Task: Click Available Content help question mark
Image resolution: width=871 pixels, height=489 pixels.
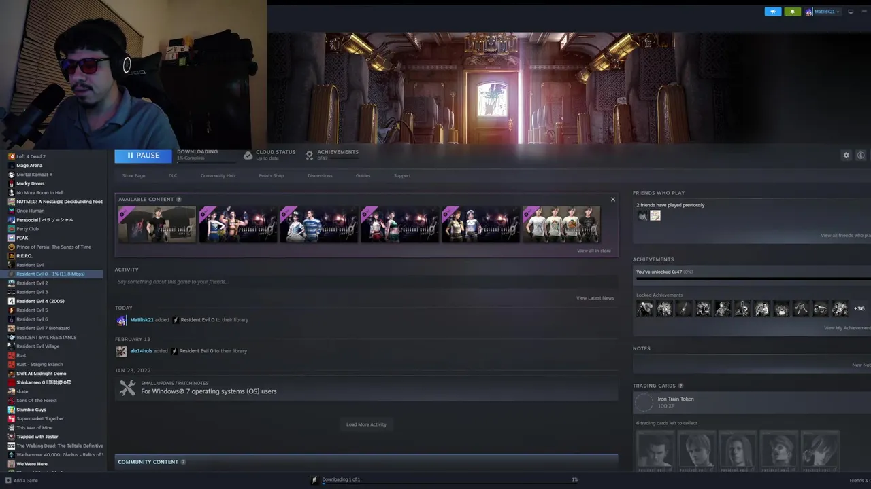Action: (179, 200)
